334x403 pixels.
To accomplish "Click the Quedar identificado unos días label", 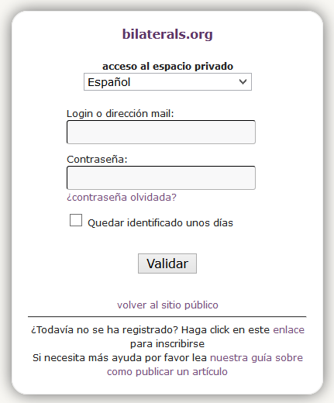I will pos(160,222).
